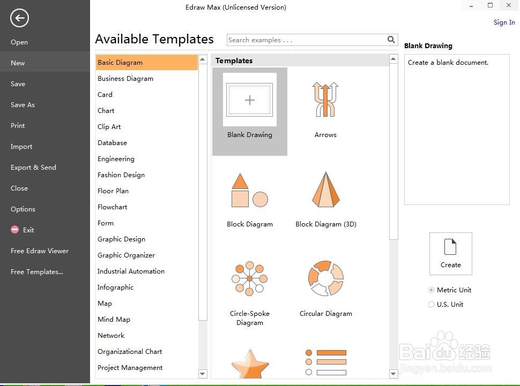Select the list bars template icon
This screenshot has height=386, width=520.
325,362
